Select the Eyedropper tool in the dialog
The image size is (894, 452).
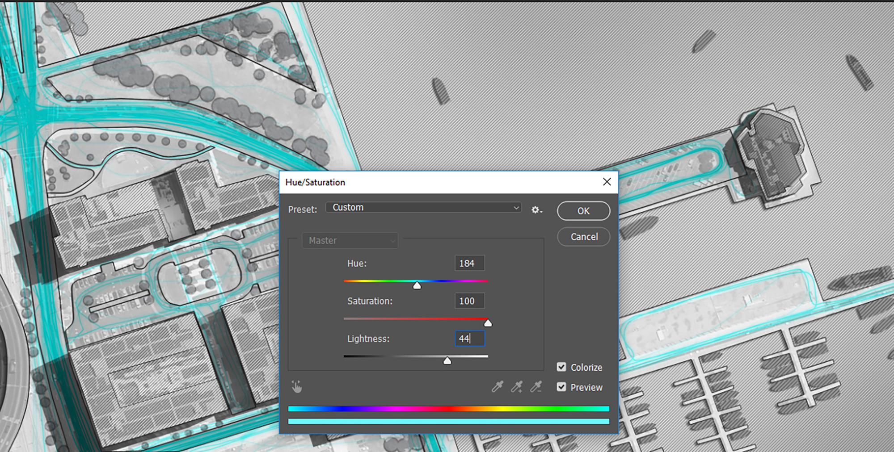click(x=498, y=387)
